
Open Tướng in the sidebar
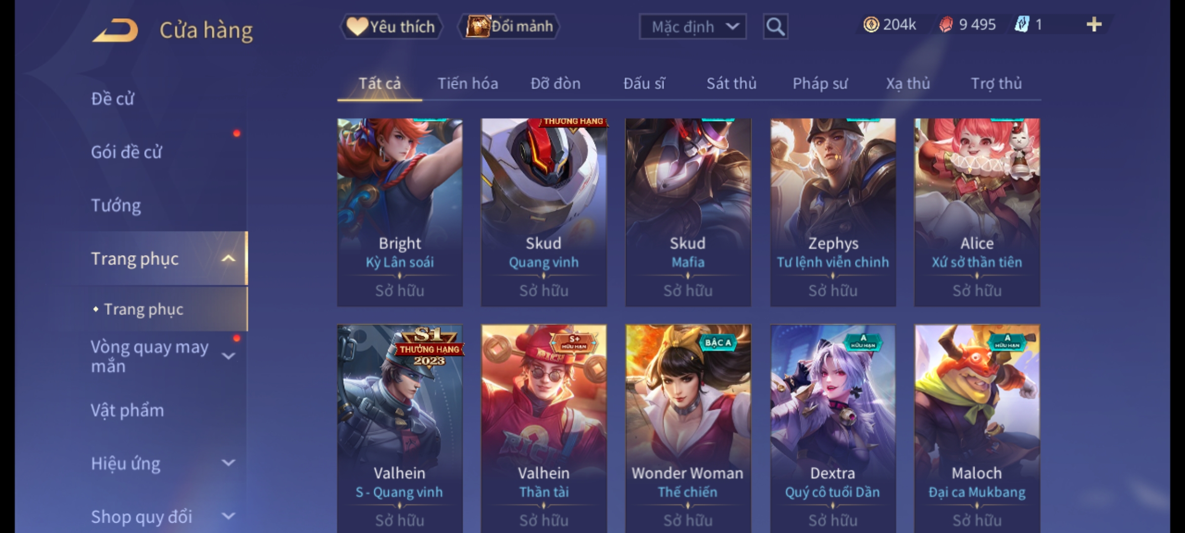[x=116, y=205]
